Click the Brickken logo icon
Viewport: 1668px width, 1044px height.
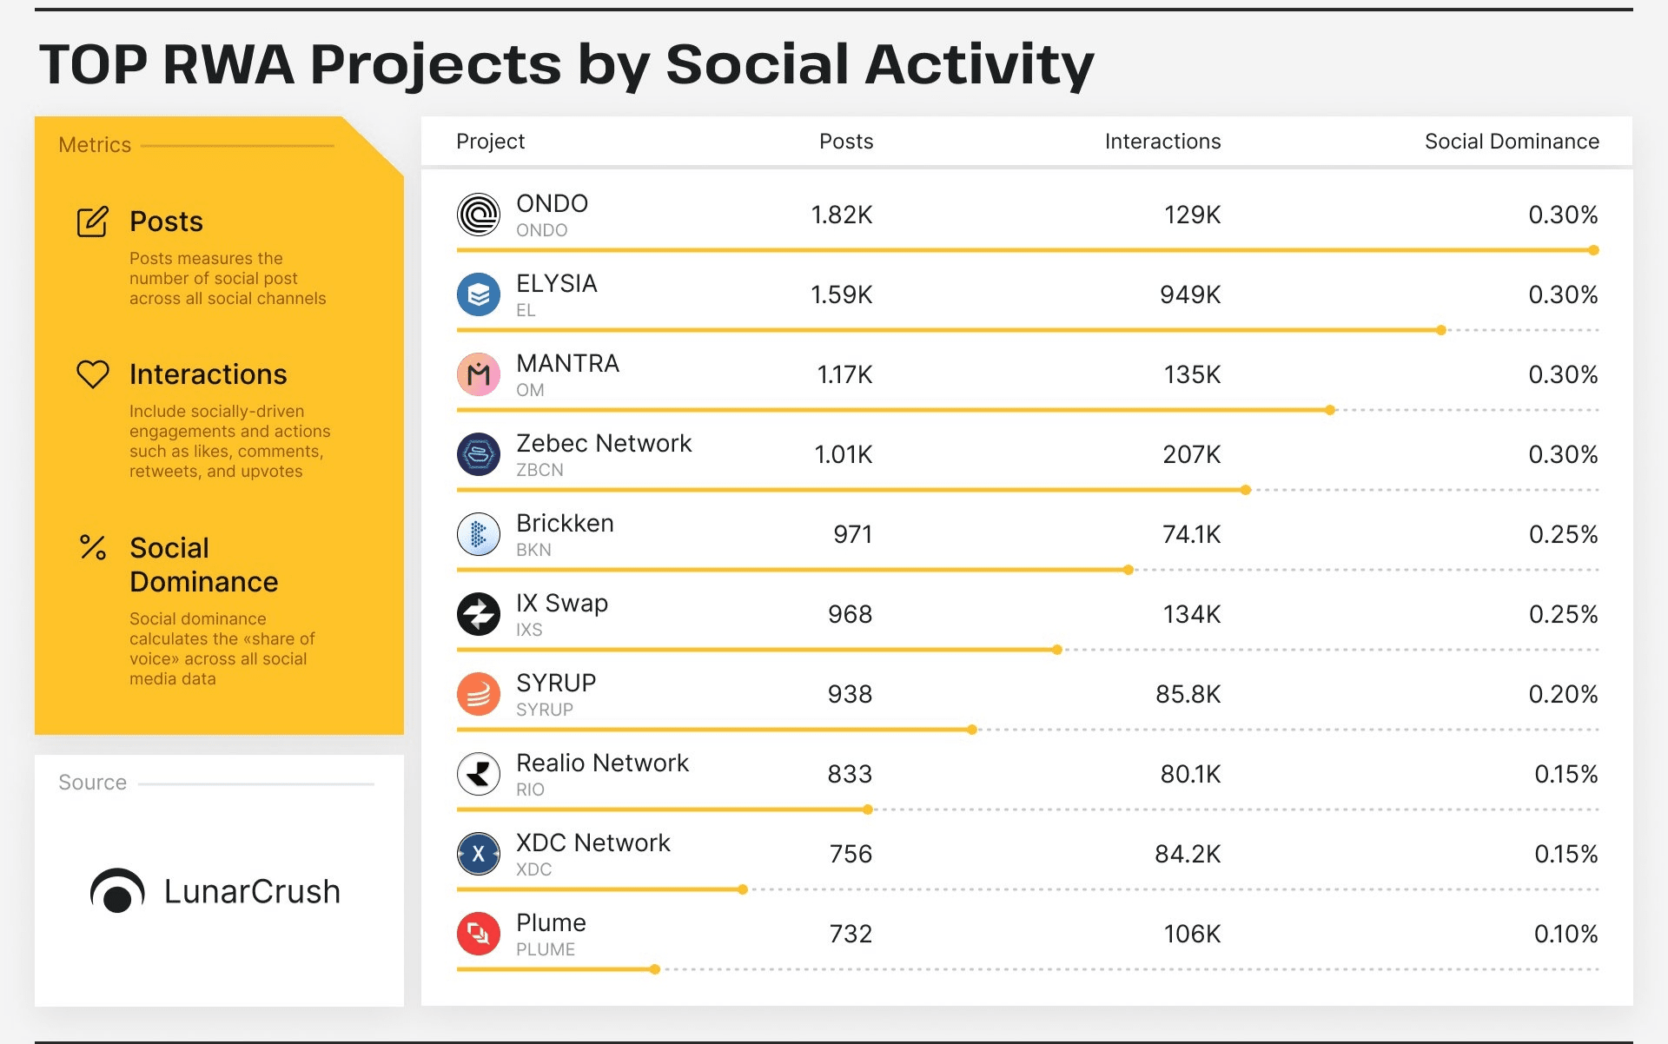coord(478,534)
